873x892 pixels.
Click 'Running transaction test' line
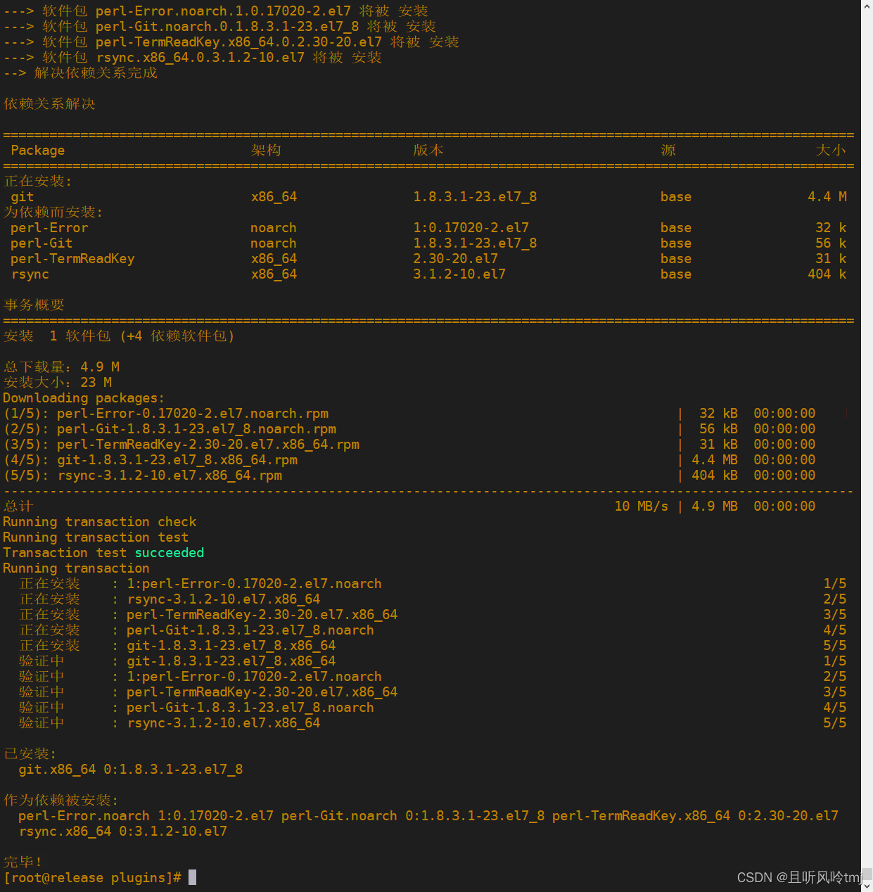click(96, 537)
